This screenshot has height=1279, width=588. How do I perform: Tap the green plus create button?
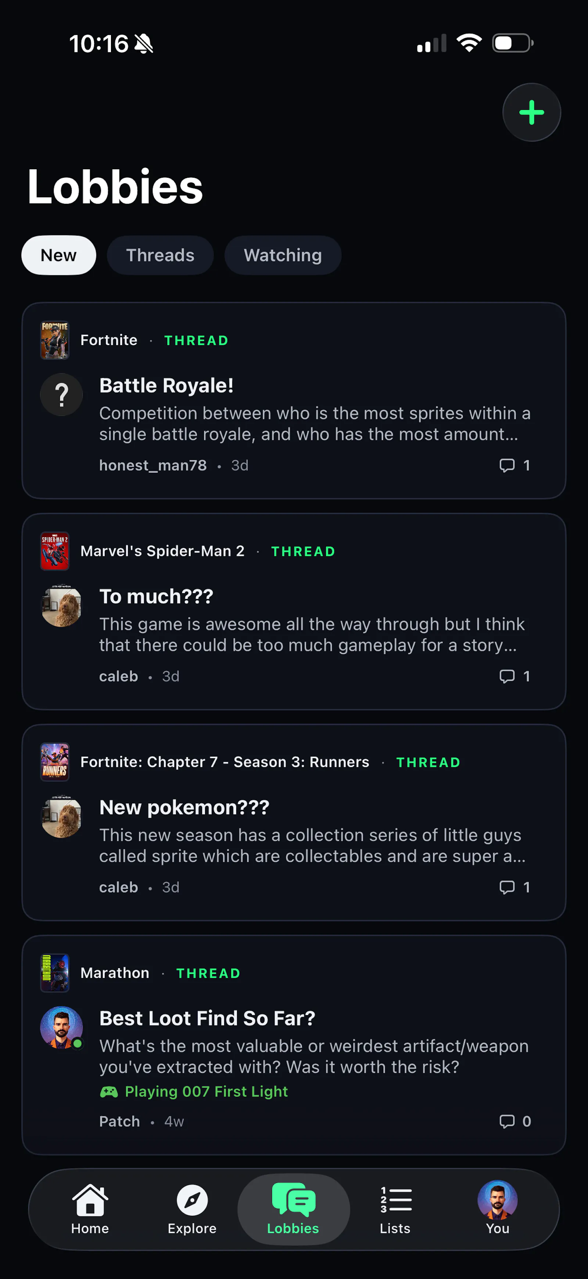[531, 112]
